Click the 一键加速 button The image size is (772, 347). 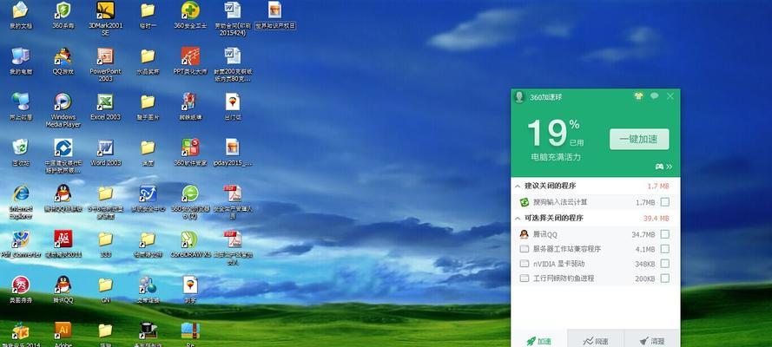(639, 139)
